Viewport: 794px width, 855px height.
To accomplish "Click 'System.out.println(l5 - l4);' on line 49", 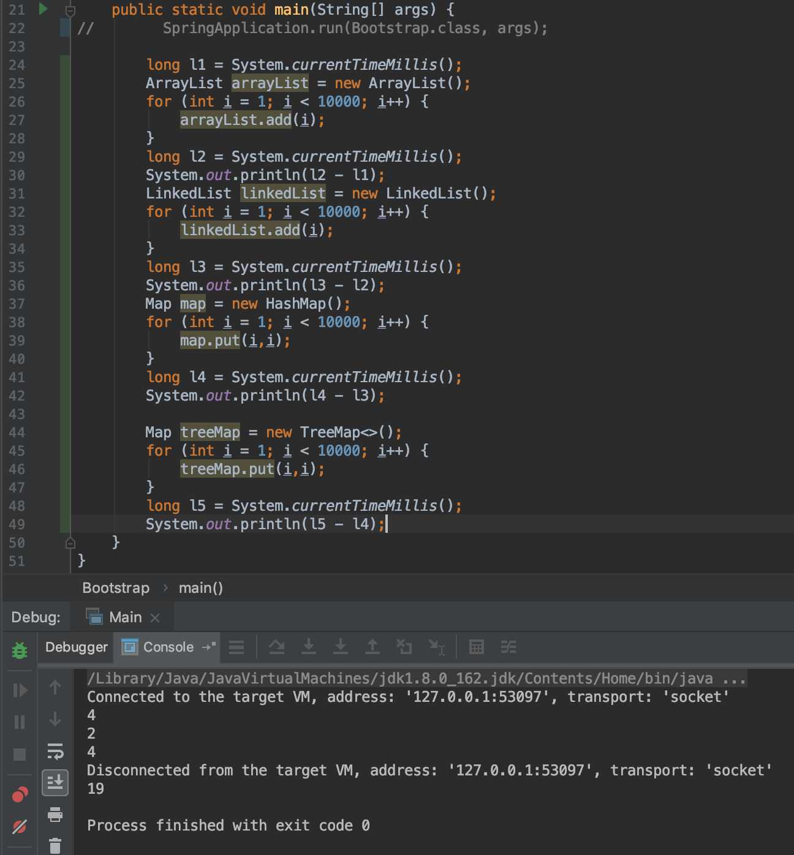I will click(x=265, y=524).
